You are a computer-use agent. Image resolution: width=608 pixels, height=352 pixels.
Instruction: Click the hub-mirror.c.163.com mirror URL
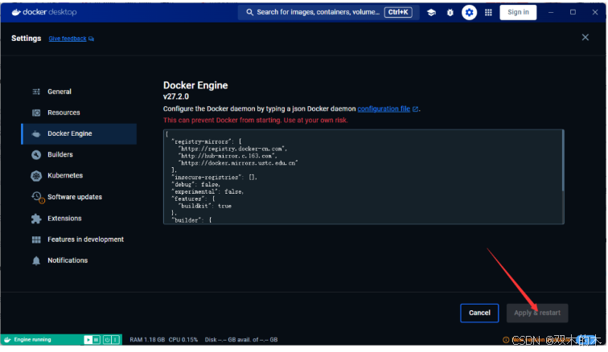tap(228, 156)
